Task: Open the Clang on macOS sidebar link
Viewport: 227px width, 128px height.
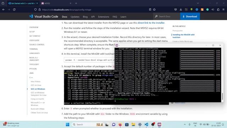Action: click(37, 99)
